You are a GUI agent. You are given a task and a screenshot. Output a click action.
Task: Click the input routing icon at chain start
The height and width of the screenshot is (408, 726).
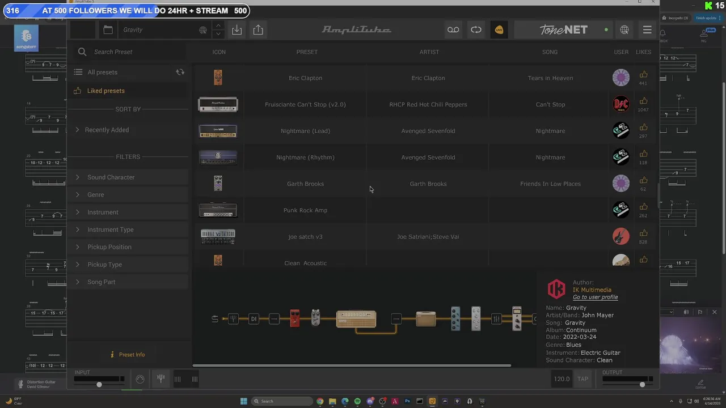coord(214,319)
